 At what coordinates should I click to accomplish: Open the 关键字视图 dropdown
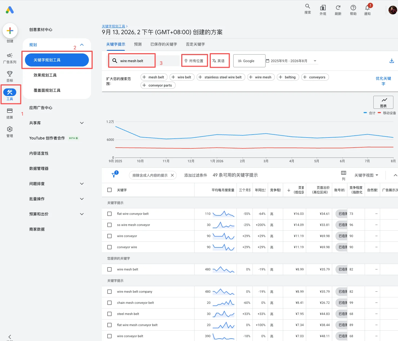coord(366,175)
